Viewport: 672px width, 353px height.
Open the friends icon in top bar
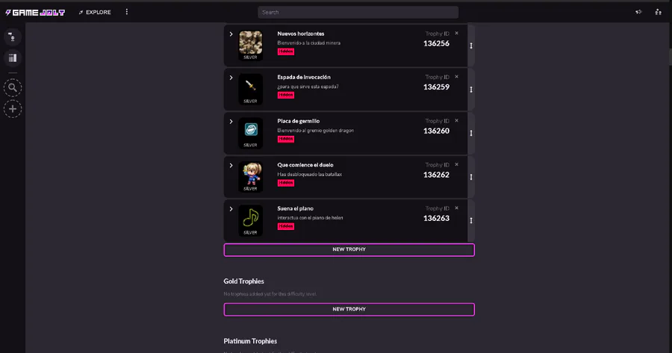point(658,12)
